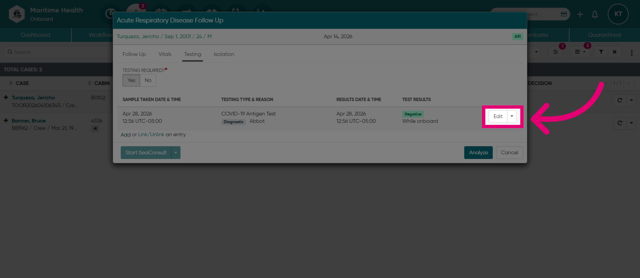
Task: Open Turqueza, Jericho case link in list
Action: click(33, 98)
